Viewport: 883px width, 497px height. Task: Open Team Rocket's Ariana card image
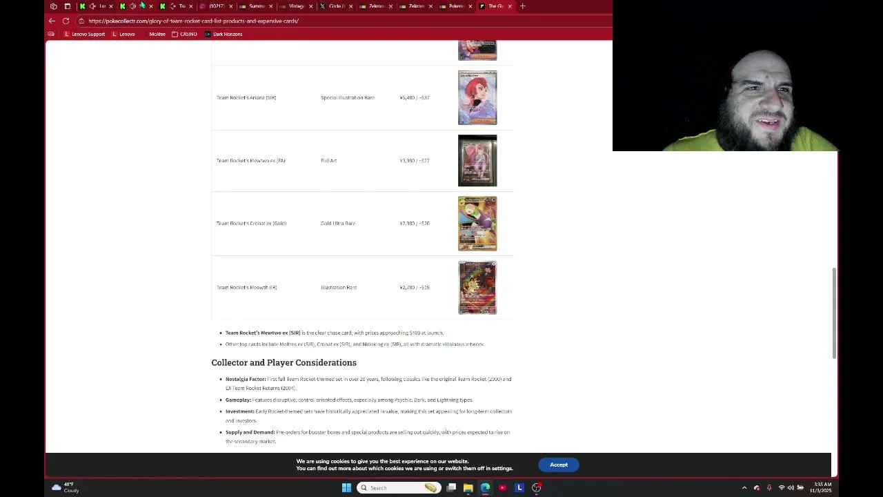click(x=477, y=97)
